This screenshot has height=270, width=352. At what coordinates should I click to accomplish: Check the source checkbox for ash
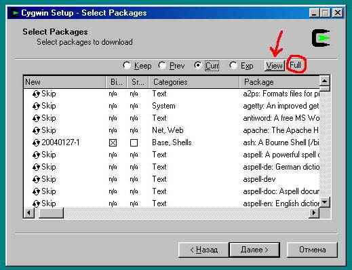(x=134, y=142)
